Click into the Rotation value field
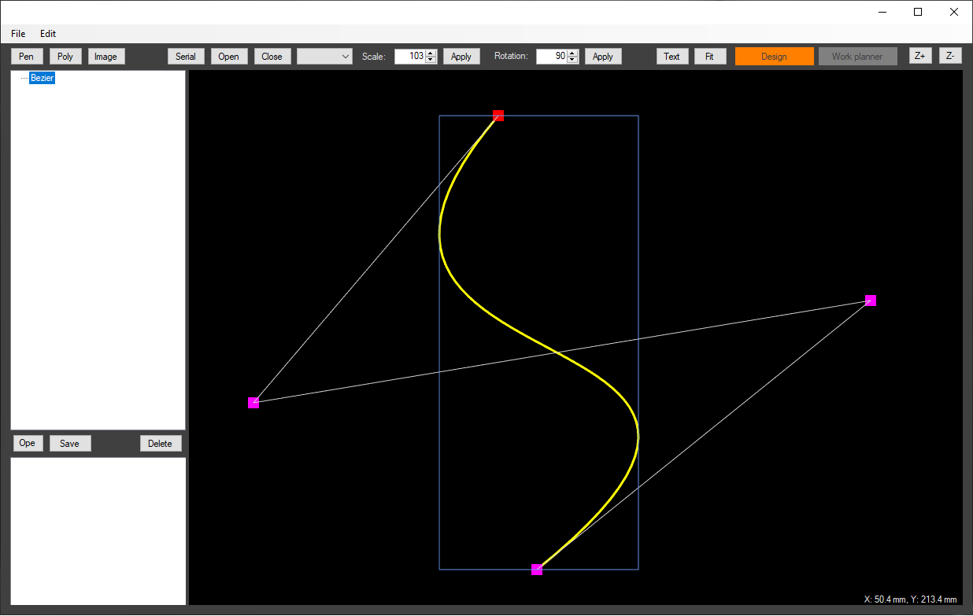 551,56
